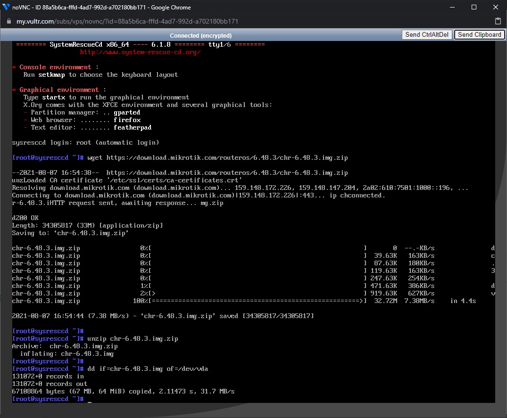
Task: Click the '131072+0 records out' line
Action: click(50, 384)
